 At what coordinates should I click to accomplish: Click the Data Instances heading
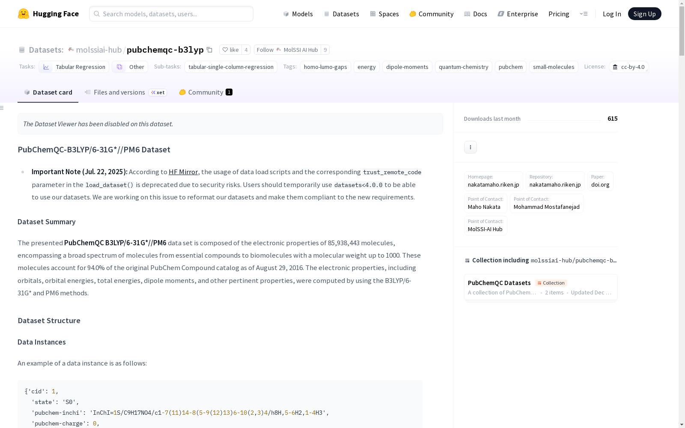[x=42, y=342]
